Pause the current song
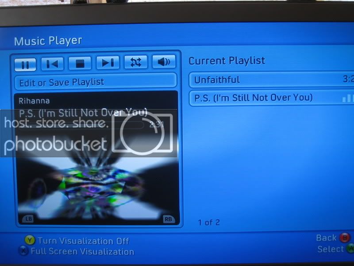 [x=25, y=64]
